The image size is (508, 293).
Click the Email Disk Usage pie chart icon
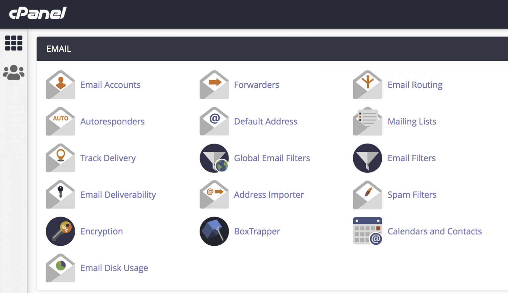click(60, 268)
